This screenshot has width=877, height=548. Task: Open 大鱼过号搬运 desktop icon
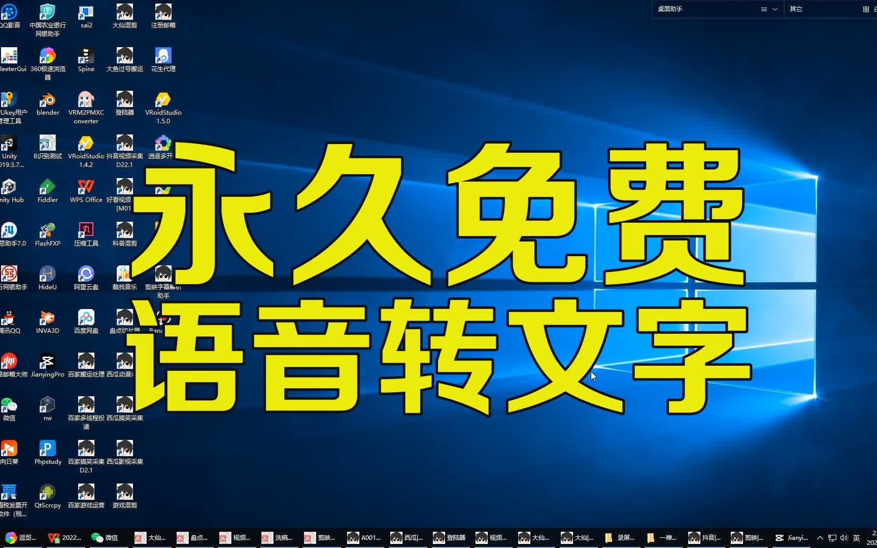125,60
